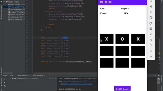Click scroll-to-end icon in build output
This screenshot has height=91, width=163.
(158, 82)
